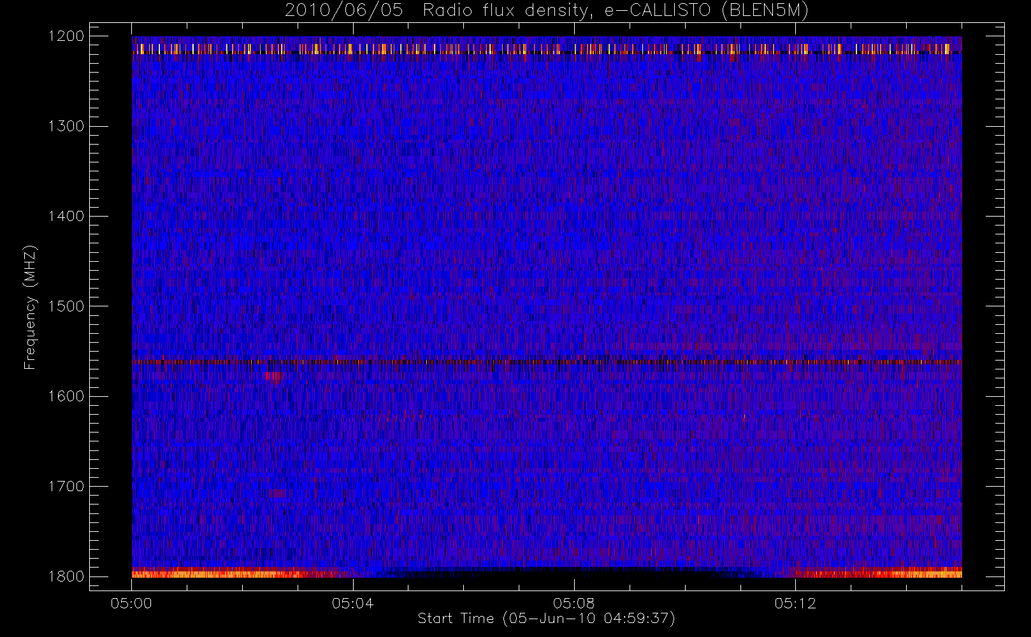
Task: Click the 05:00 time tick label
Action: (131, 603)
